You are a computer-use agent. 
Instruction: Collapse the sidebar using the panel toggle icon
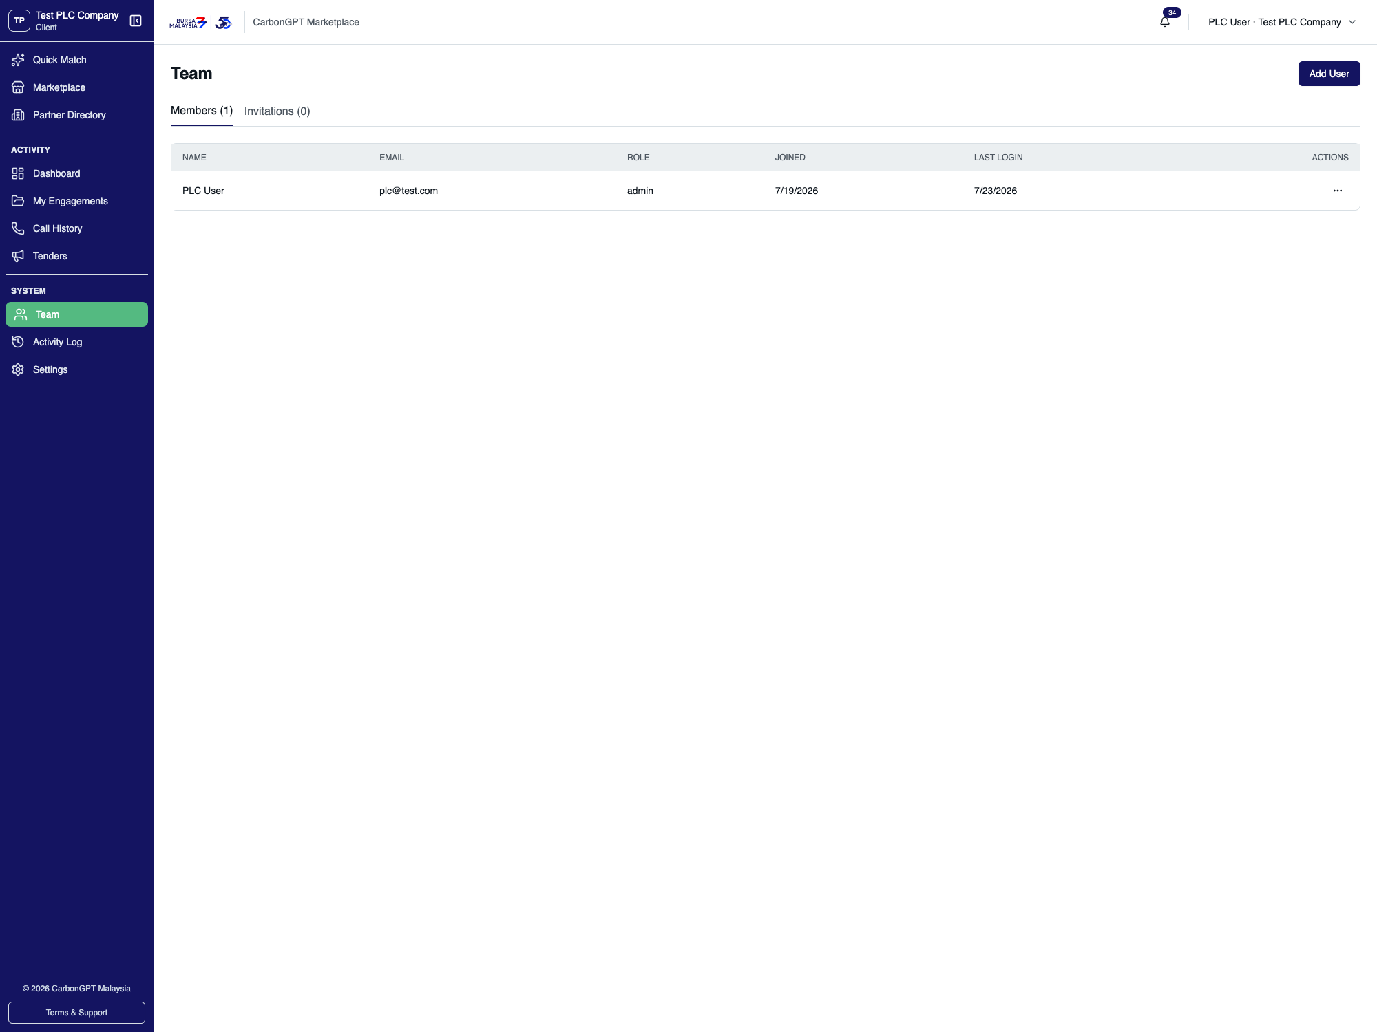coord(136,21)
